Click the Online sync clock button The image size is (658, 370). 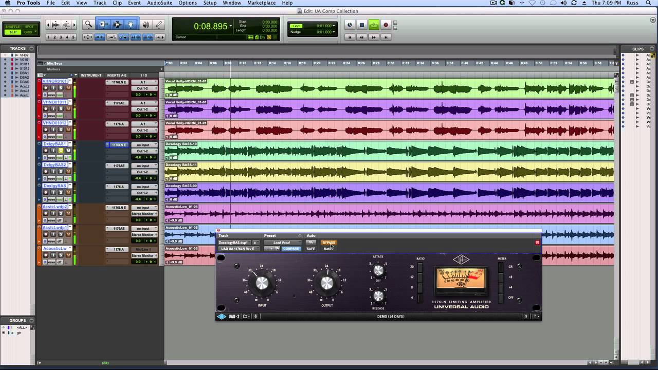tap(350, 25)
